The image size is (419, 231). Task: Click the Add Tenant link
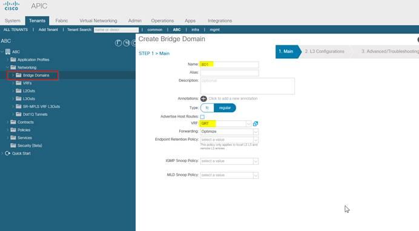coord(48,30)
